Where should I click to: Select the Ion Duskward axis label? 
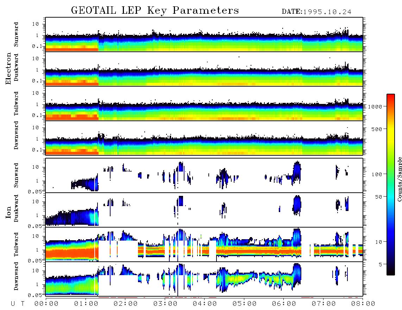pos(16,208)
